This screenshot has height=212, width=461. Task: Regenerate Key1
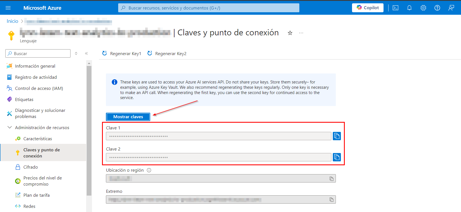pyautogui.click(x=122, y=53)
